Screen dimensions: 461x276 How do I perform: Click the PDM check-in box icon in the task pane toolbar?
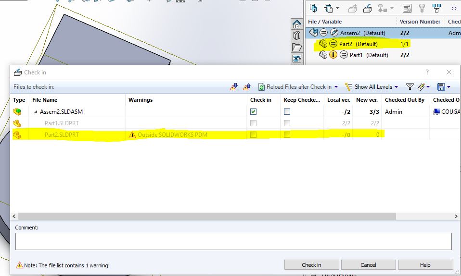367,8
